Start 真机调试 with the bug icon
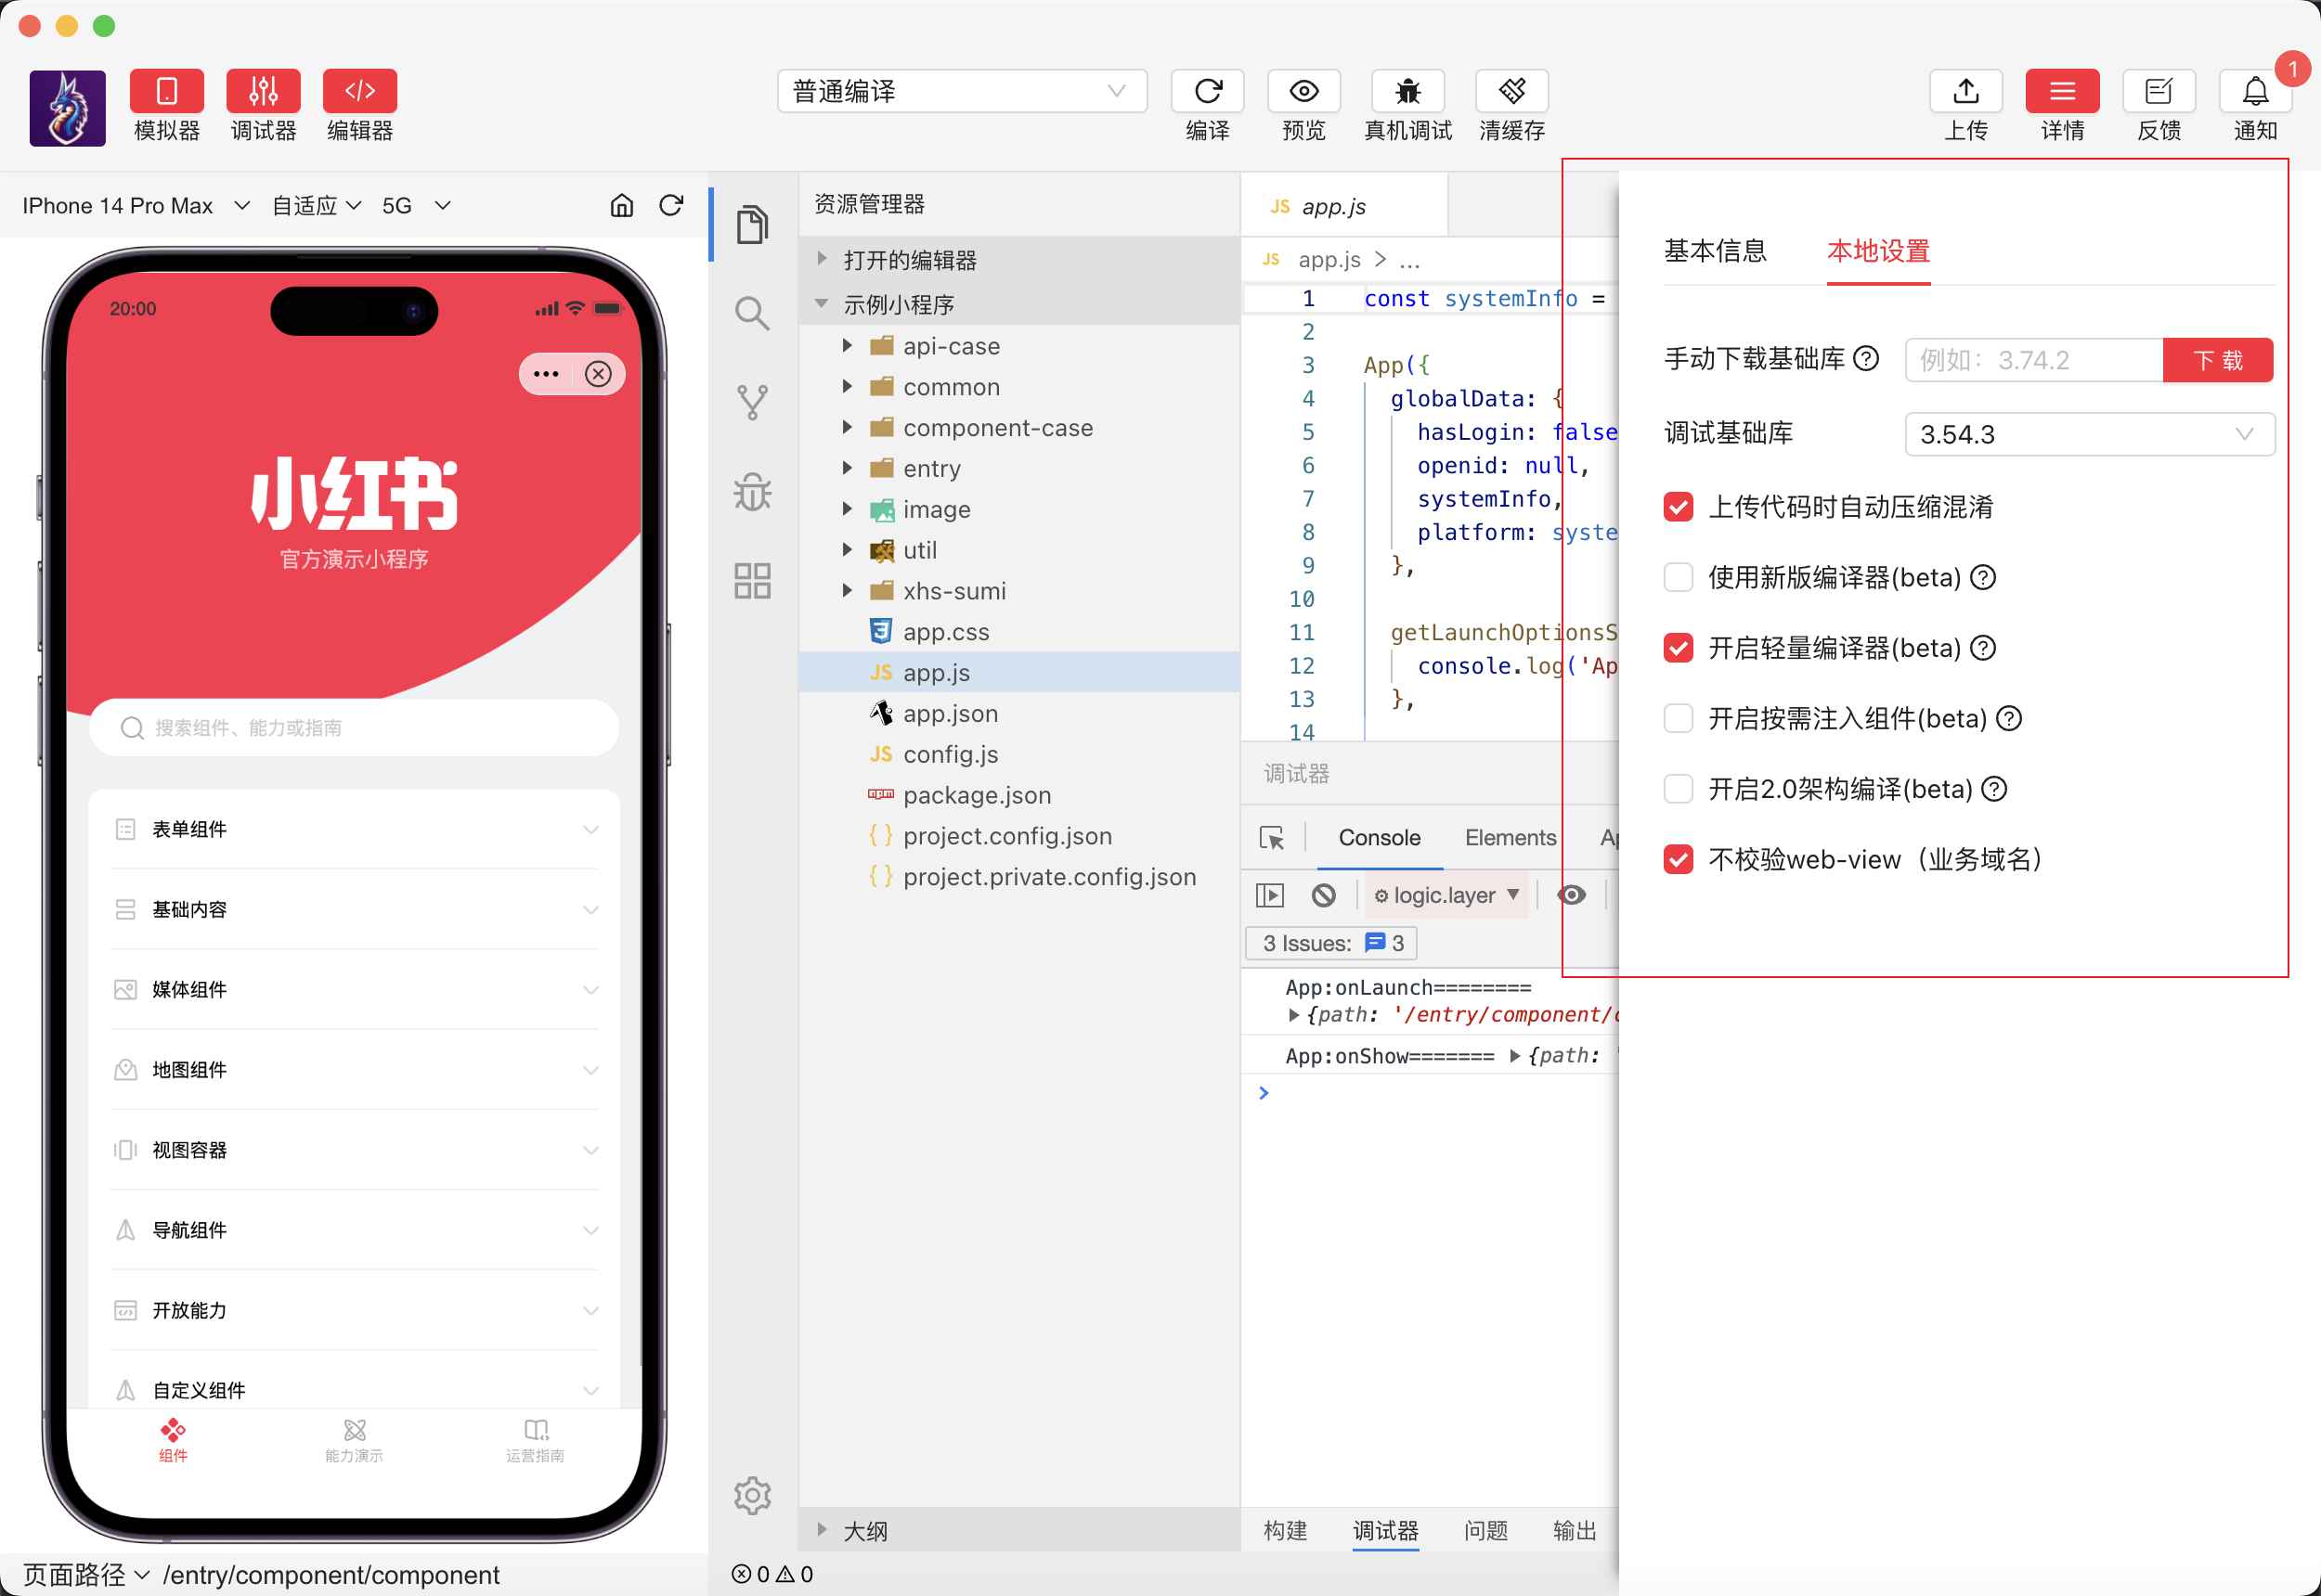2321x1596 pixels. point(1407,91)
